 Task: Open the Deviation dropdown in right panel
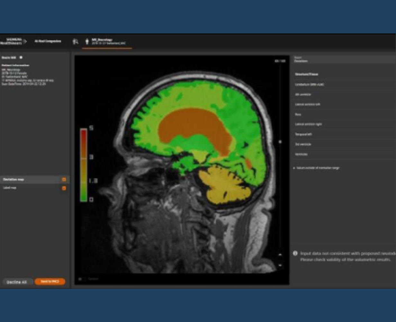tap(344, 60)
